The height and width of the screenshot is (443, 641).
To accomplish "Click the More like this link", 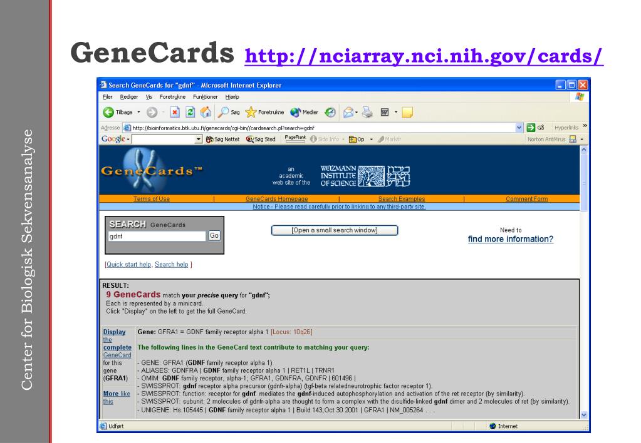I will click(x=117, y=397).
